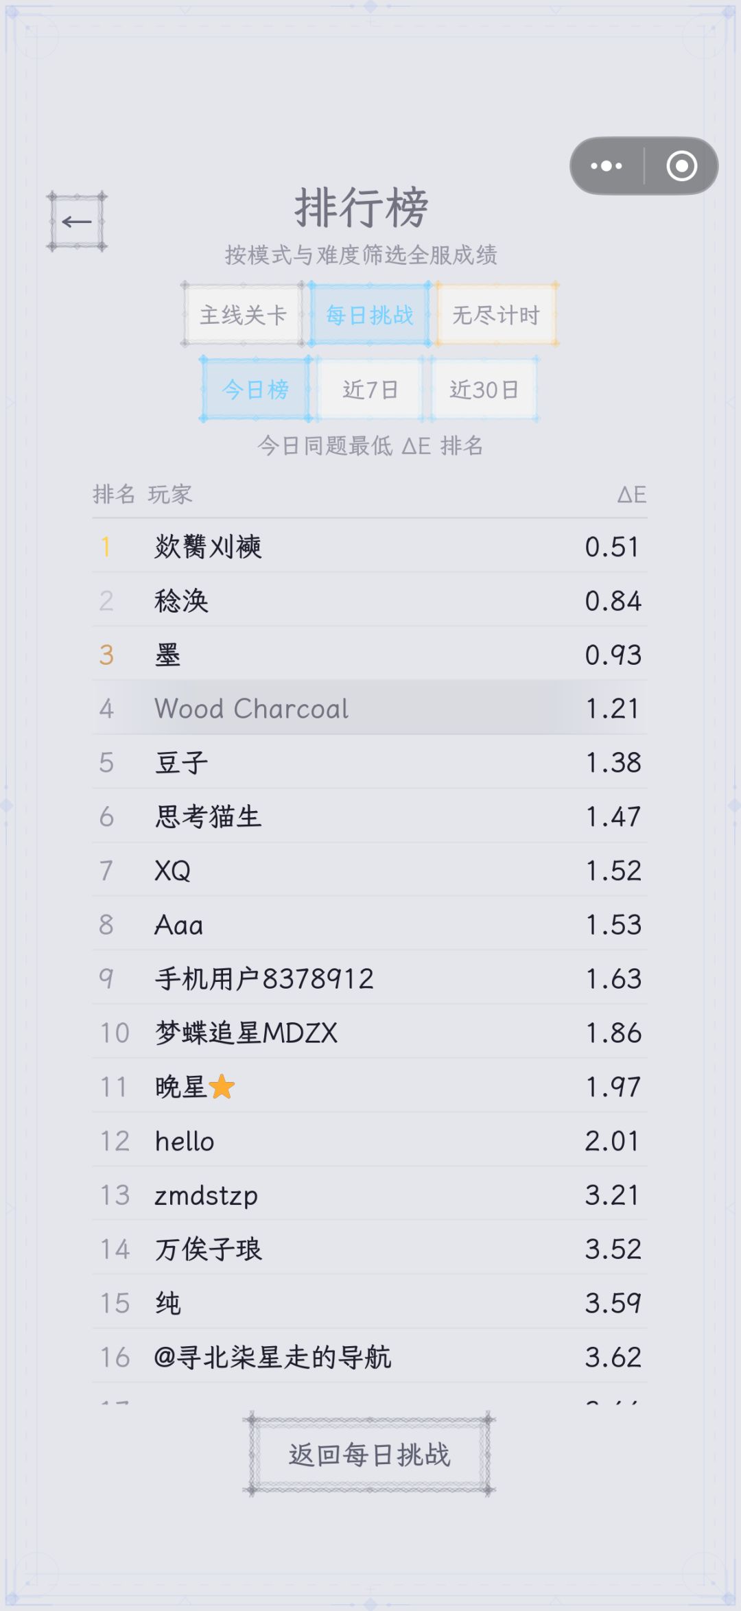Screen dimensions: 741x1611
Task: Select the zmdstzp ranking row
Action: (x=370, y=1195)
